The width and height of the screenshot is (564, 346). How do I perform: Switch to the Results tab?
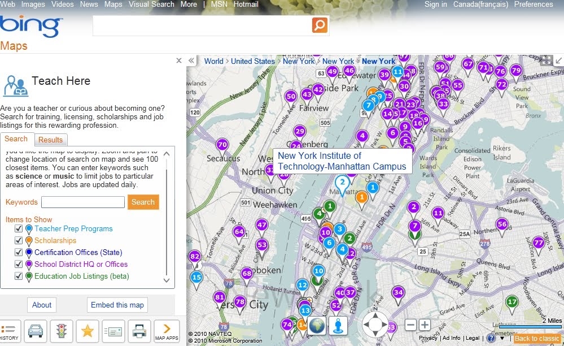click(x=50, y=140)
